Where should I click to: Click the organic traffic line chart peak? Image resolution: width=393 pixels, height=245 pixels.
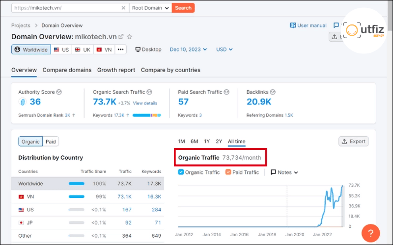click(x=342, y=186)
